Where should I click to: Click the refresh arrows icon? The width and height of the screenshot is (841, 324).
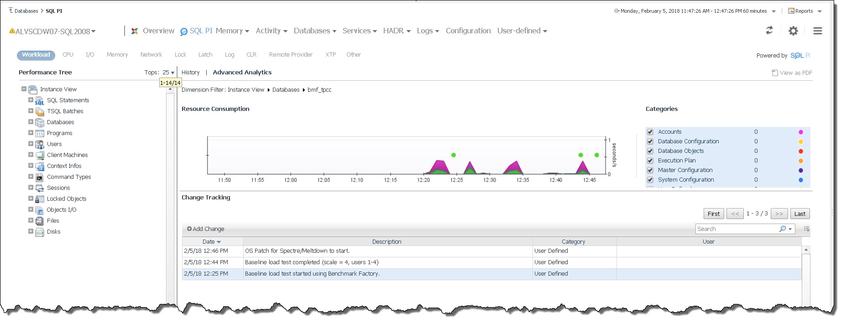tap(769, 31)
